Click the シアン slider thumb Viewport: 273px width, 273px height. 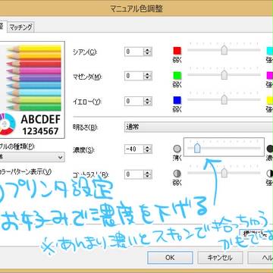coord(224,50)
